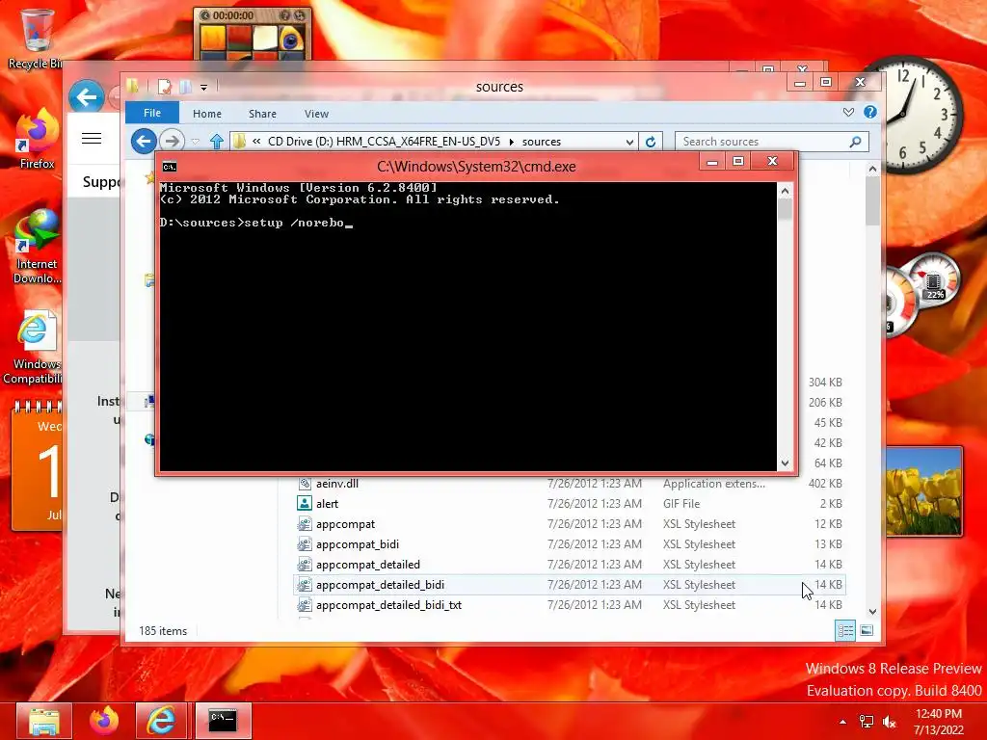Expand the Explorer ribbon chevron
987x740 pixels.
click(848, 112)
